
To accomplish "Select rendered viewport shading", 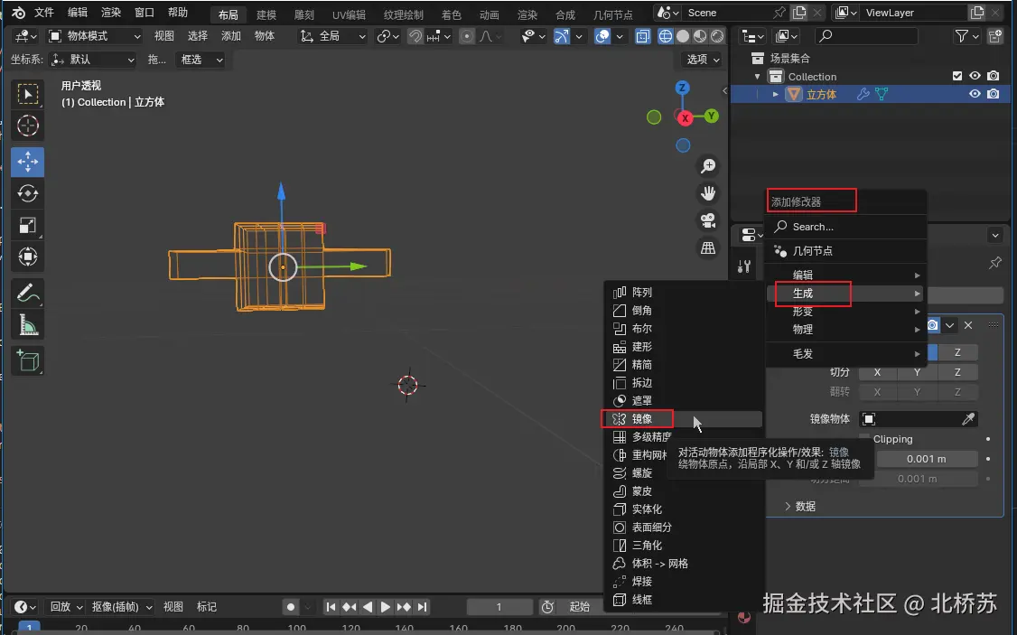I will (717, 36).
